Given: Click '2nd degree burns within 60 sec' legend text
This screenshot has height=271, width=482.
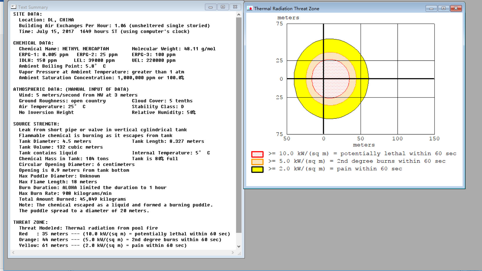Looking at the screenshot, I should (x=391, y=161).
